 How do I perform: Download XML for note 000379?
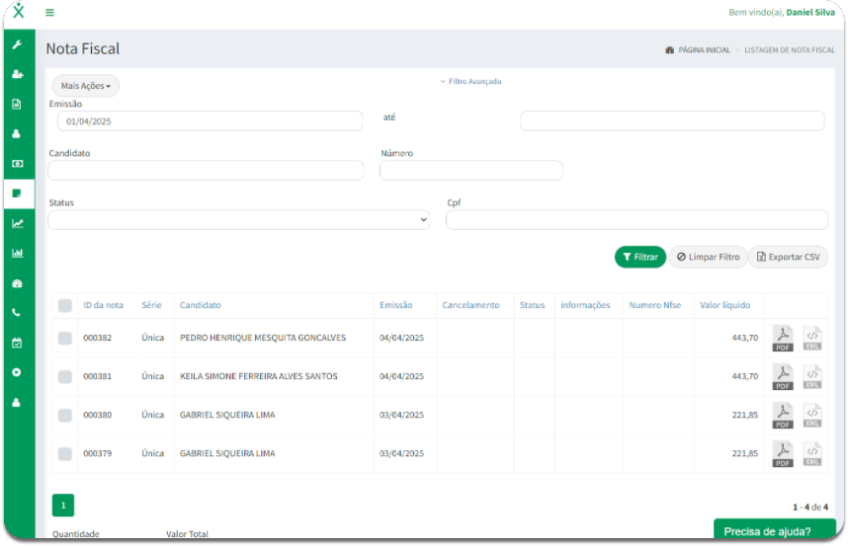tap(811, 454)
